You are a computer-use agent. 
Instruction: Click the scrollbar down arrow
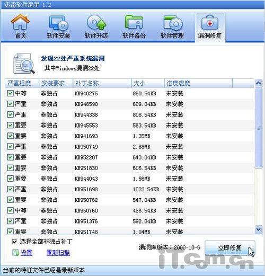(x=259, y=229)
